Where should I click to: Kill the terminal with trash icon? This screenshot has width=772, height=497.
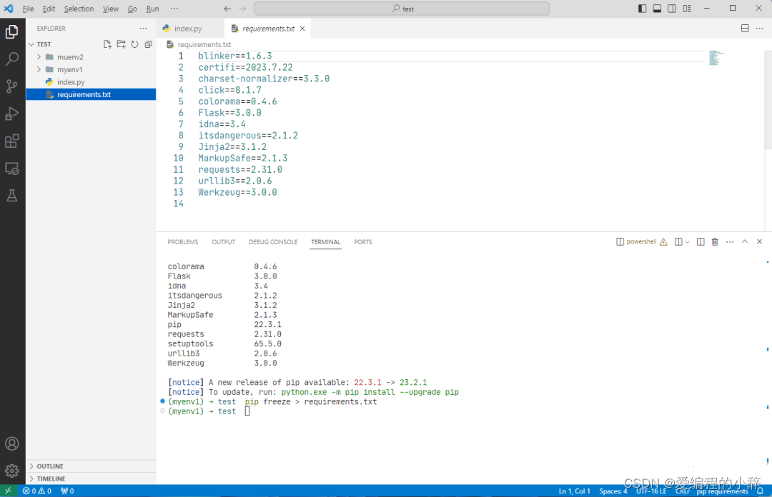[x=715, y=241]
